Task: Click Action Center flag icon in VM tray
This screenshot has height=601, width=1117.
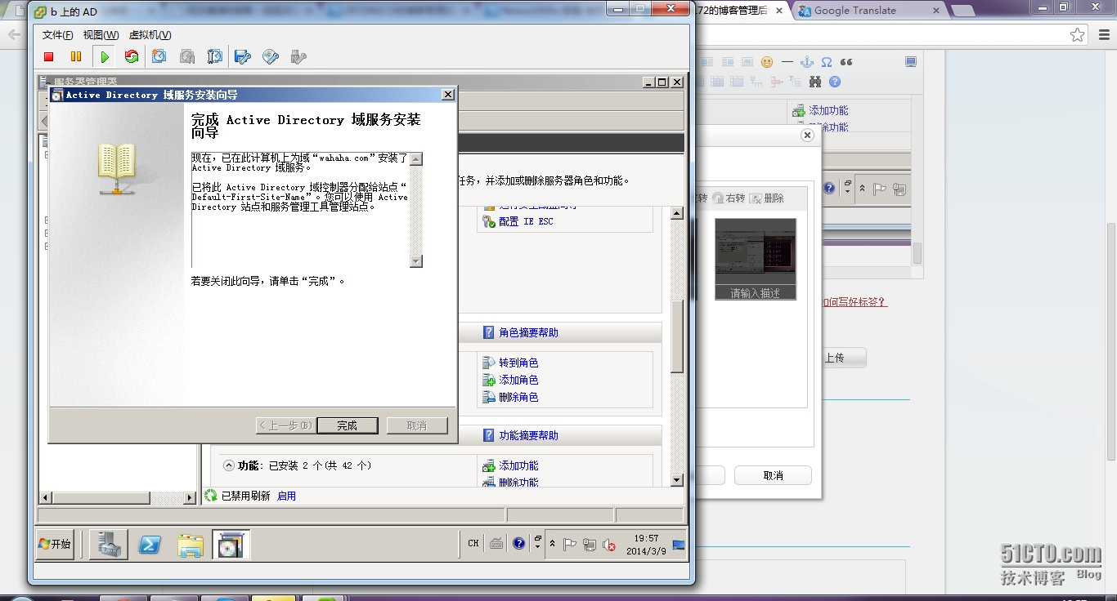Action: point(571,545)
